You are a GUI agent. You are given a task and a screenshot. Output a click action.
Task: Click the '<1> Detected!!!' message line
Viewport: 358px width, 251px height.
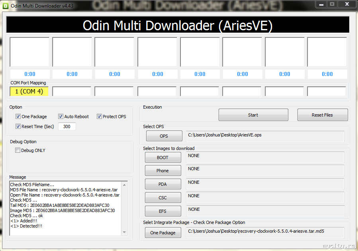pyautogui.click(x=26, y=226)
